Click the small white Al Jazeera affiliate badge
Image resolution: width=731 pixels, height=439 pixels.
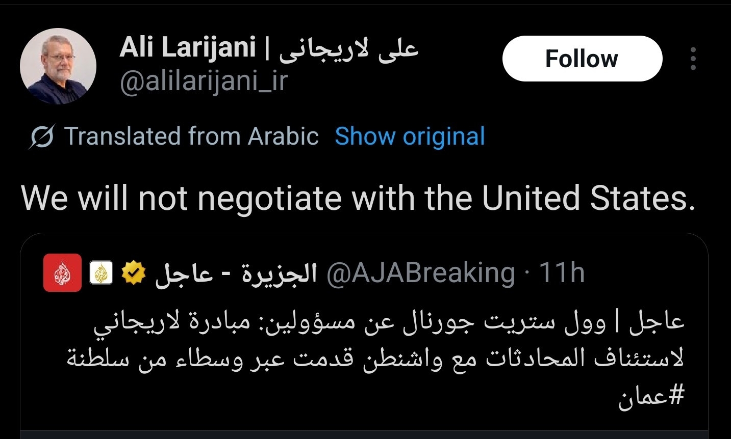pyautogui.click(x=102, y=273)
